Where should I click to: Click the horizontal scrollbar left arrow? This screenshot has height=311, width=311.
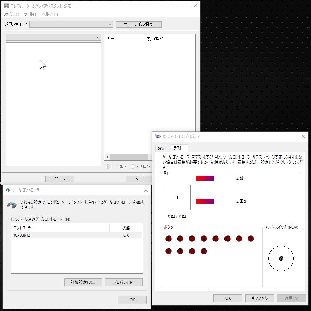[x=107, y=157]
